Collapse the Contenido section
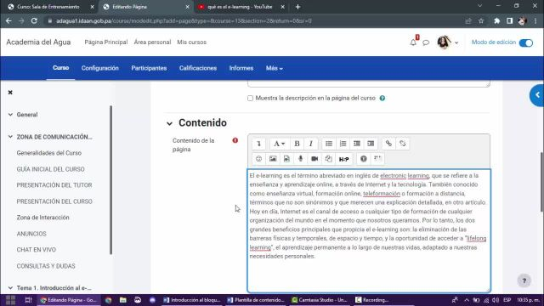544x306 pixels. tap(169, 123)
